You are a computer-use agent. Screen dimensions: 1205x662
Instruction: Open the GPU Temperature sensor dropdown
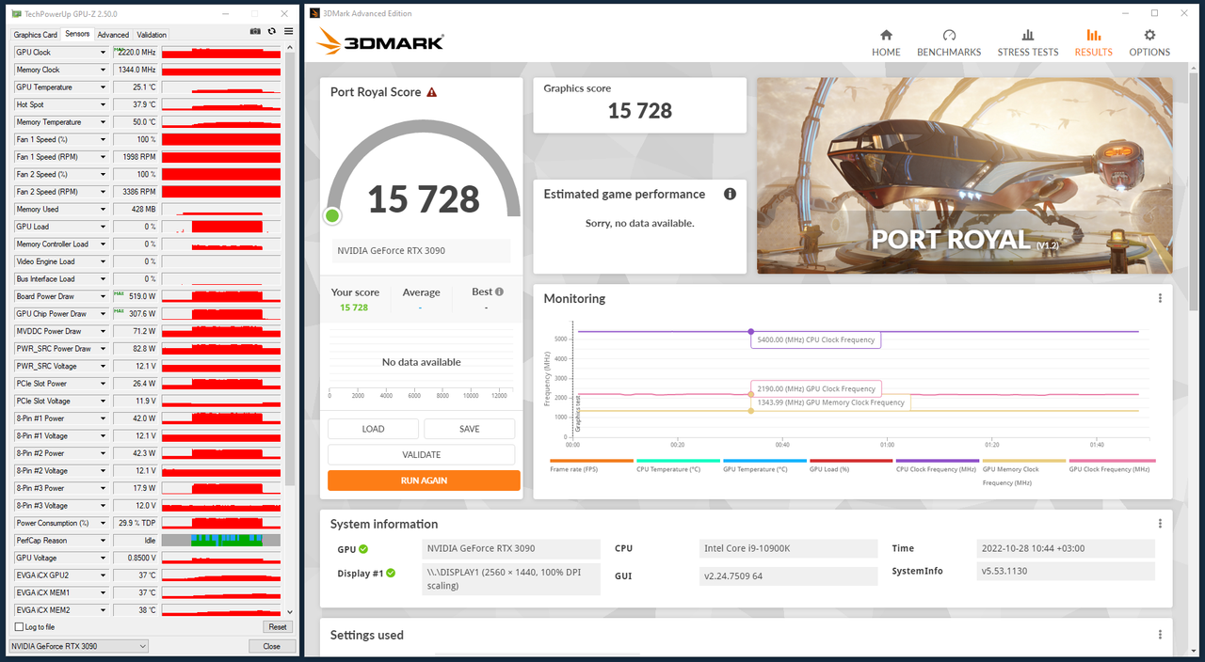tap(104, 87)
